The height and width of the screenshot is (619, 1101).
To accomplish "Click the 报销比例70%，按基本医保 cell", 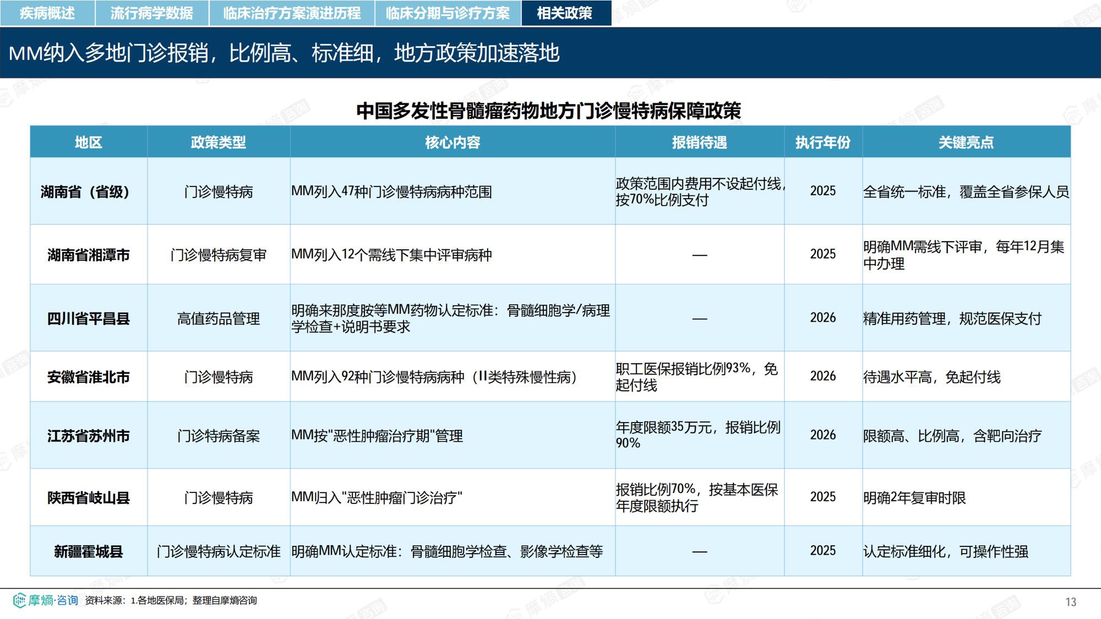I will 700,497.
